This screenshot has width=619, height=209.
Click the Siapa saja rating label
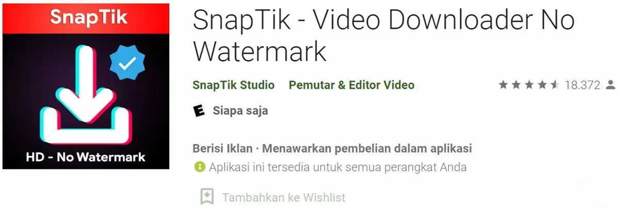click(240, 111)
